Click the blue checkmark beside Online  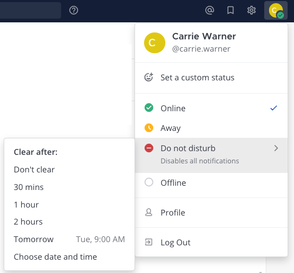(x=274, y=108)
